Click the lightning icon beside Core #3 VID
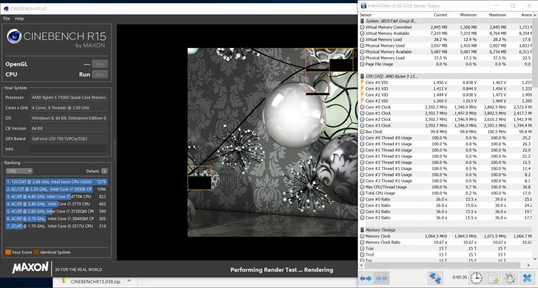 pos(362,101)
